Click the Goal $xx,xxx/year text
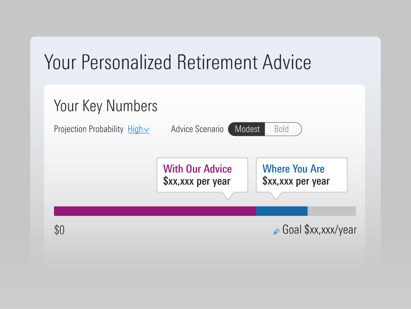 point(320,230)
